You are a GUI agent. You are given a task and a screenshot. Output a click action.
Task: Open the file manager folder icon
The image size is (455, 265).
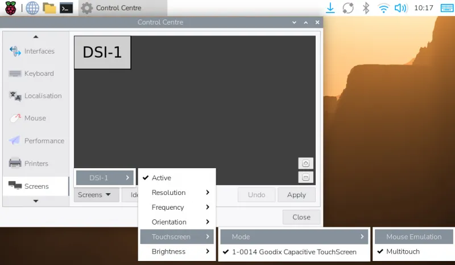coord(49,8)
